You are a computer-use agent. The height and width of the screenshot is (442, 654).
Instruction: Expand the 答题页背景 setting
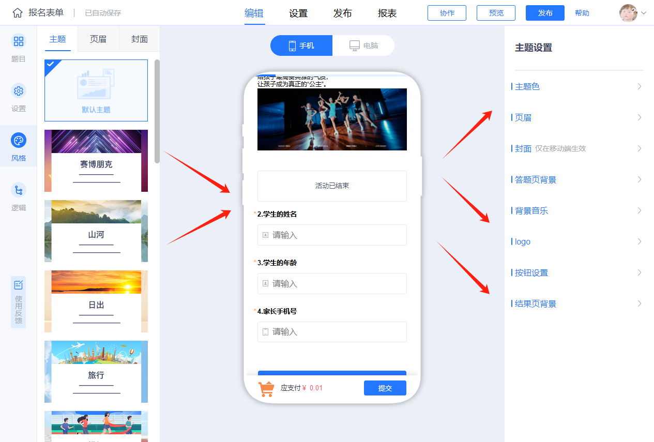pos(578,179)
